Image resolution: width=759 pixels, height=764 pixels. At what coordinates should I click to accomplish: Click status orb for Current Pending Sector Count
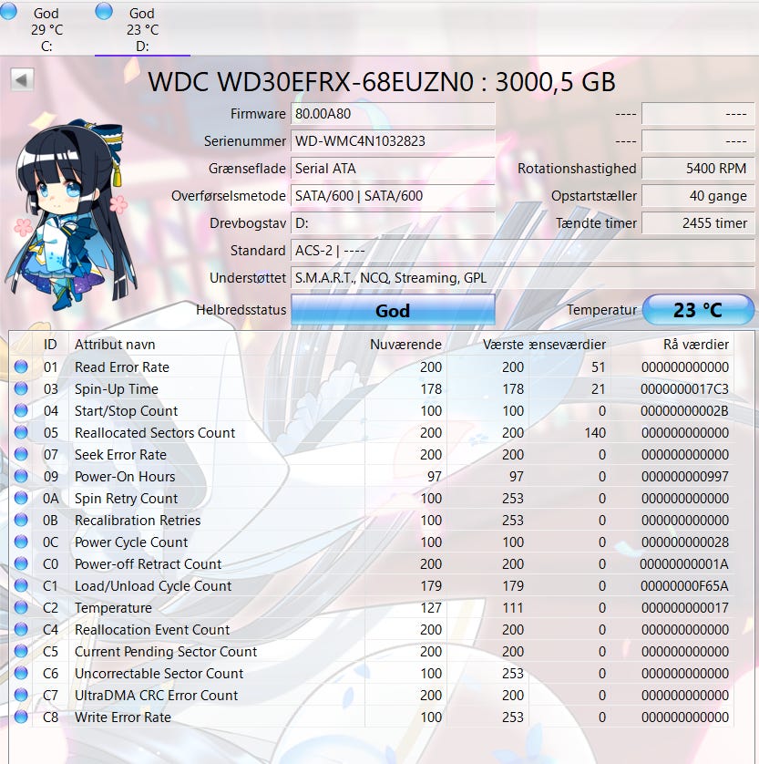(21, 651)
